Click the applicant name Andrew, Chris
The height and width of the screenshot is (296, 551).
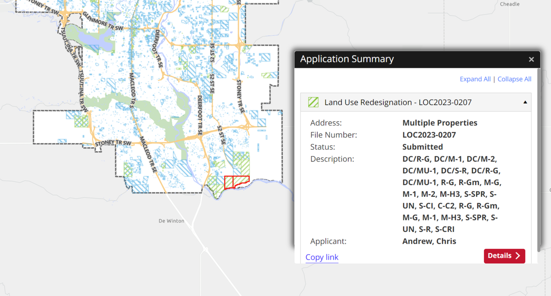coord(429,241)
